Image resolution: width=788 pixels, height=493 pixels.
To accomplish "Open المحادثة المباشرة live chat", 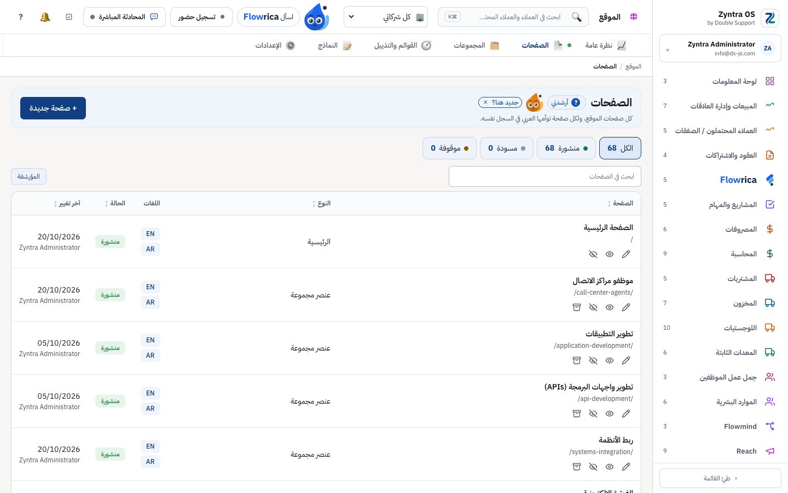I will pyautogui.click(x=124, y=17).
